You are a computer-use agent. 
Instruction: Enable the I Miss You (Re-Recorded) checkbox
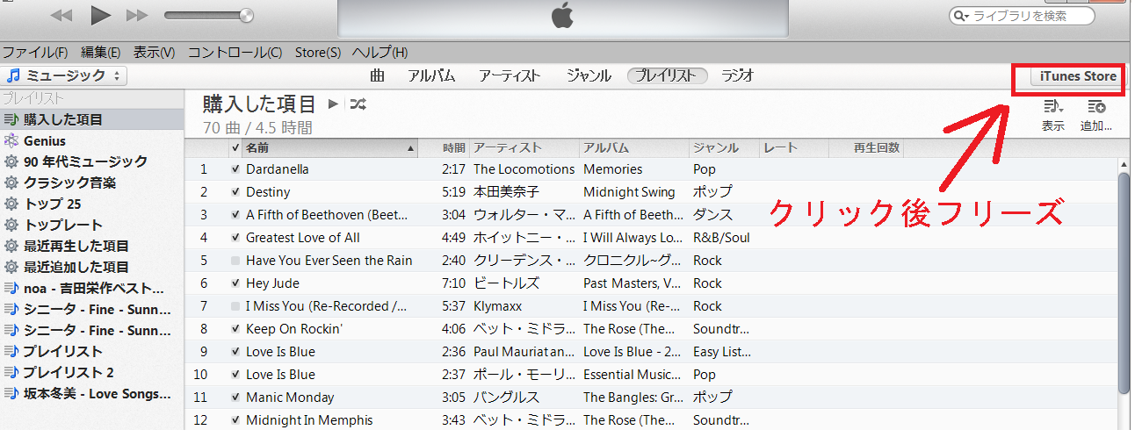[x=235, y=306]
